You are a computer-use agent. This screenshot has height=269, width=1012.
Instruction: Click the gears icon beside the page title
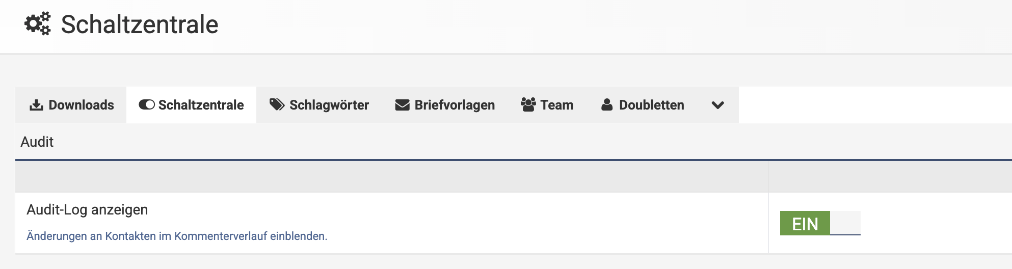(38, 24)
